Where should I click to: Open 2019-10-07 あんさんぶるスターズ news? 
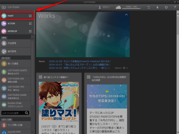click(80, 64)
